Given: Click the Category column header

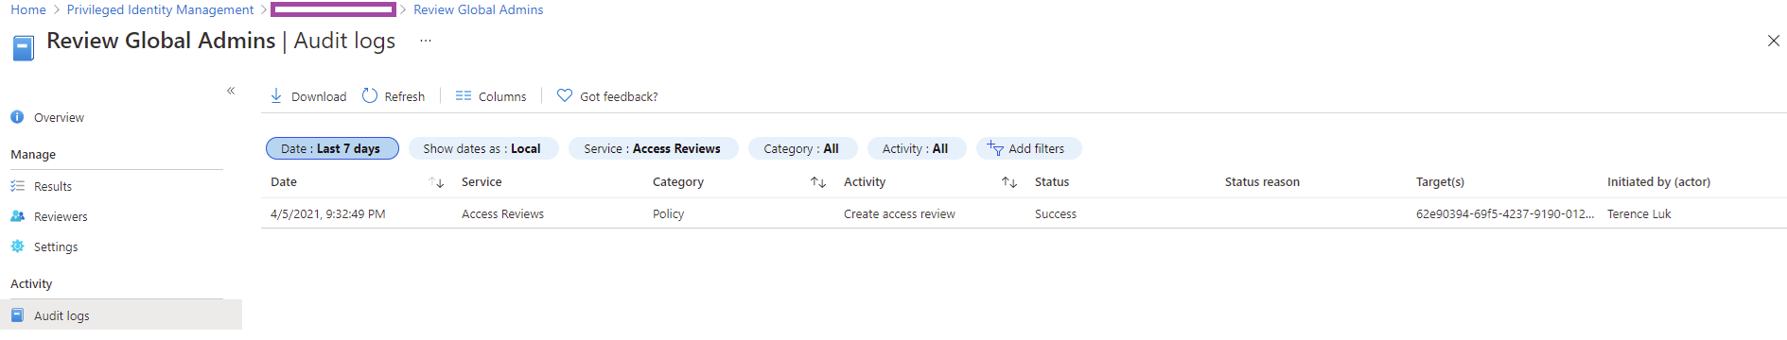Looking at the screenshot, I should point(678,182).
